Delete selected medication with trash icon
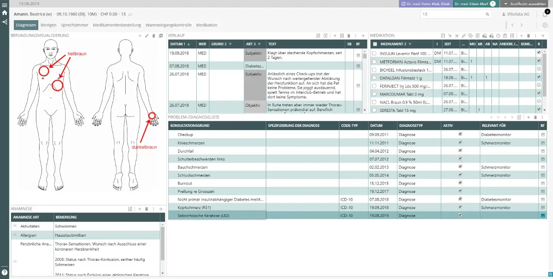The image size is (553, 279). tap(529, 36)
